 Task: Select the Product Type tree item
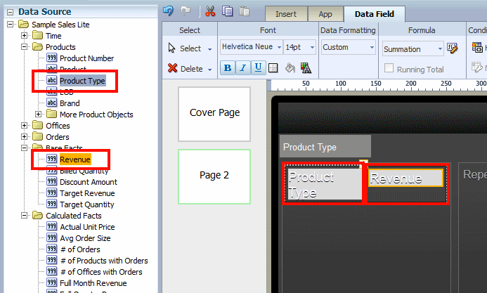point(82,81)
